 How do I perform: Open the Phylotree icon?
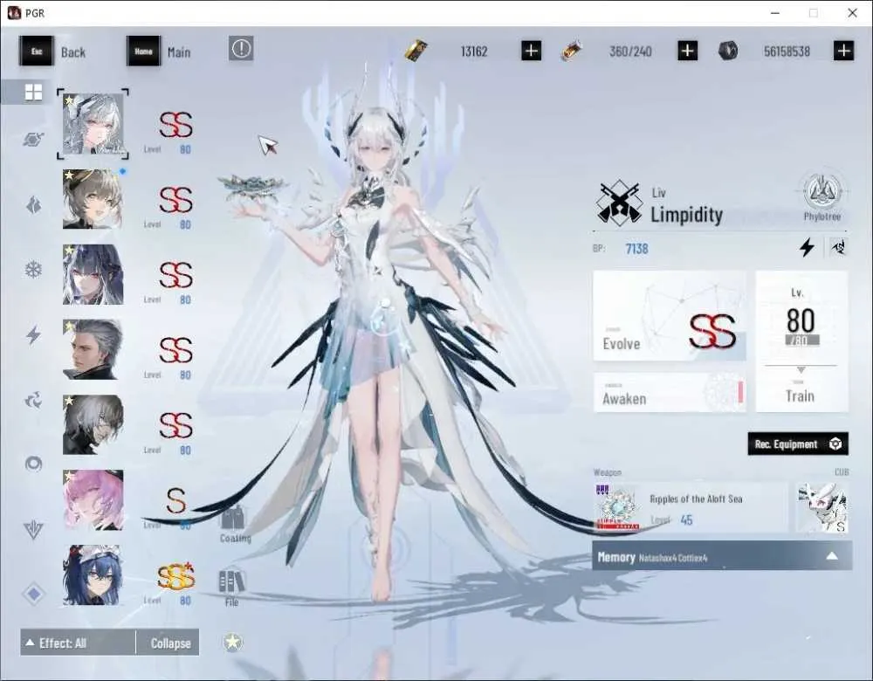821,196
